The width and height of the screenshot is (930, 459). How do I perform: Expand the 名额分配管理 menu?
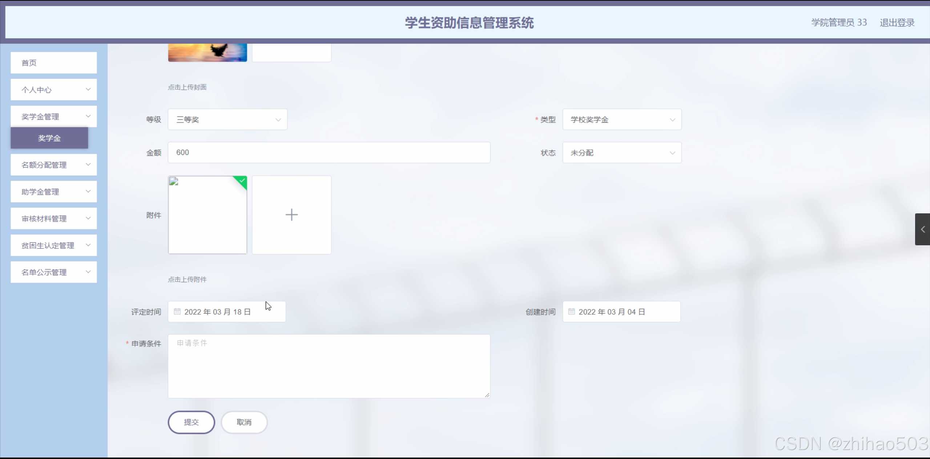pos(54,165)
